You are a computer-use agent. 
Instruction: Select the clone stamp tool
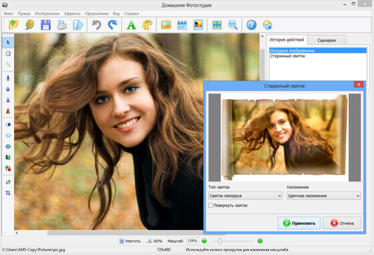click(x=8, y=111)
